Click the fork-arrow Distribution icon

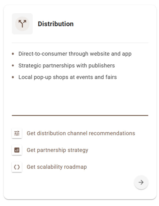[22, 24]
